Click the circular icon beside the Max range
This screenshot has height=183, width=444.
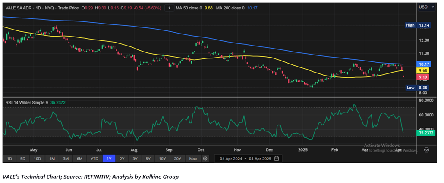tap(205, 159)
